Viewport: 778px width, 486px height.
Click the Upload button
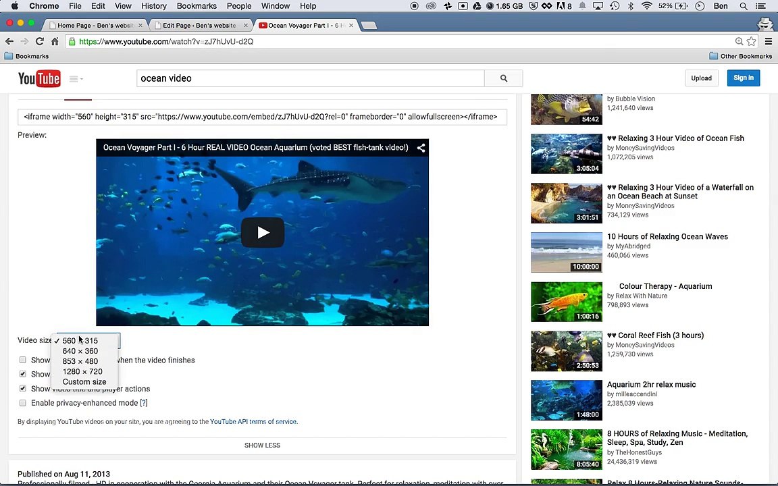[701, 78]
